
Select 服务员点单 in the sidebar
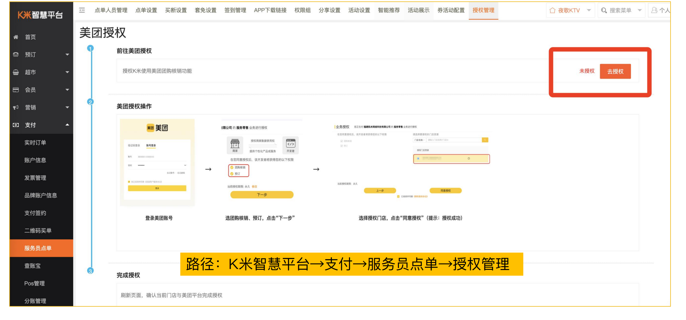[41, 248]
